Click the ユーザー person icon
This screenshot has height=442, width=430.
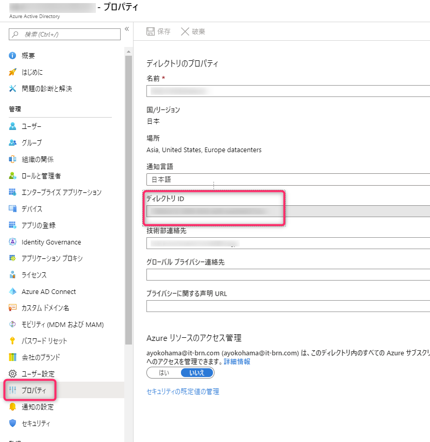(x=12, y=126)
